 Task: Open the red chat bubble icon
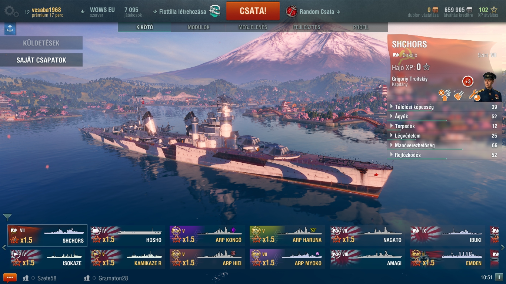(x=10, y=278)
